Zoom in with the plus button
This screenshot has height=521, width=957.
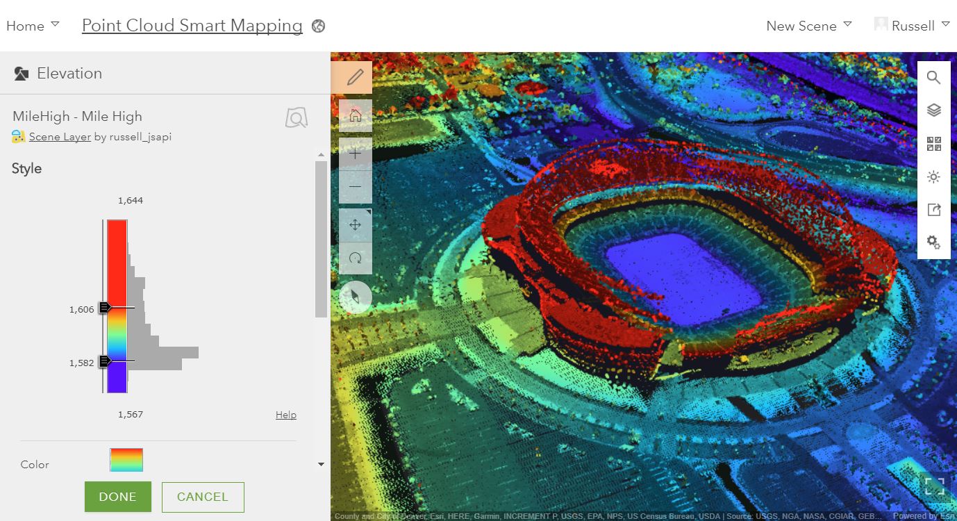[355, 154]
